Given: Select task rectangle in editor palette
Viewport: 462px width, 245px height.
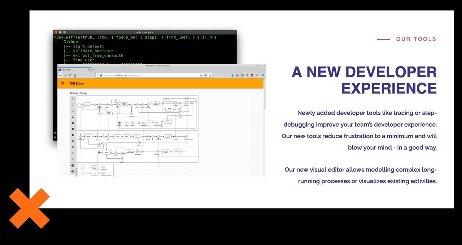Looking at the screenshot, I should (73, 104).
